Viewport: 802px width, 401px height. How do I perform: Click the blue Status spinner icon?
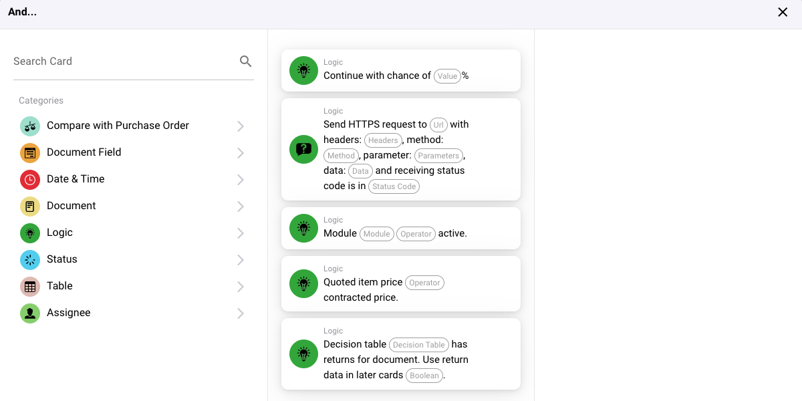click(30, 259)
